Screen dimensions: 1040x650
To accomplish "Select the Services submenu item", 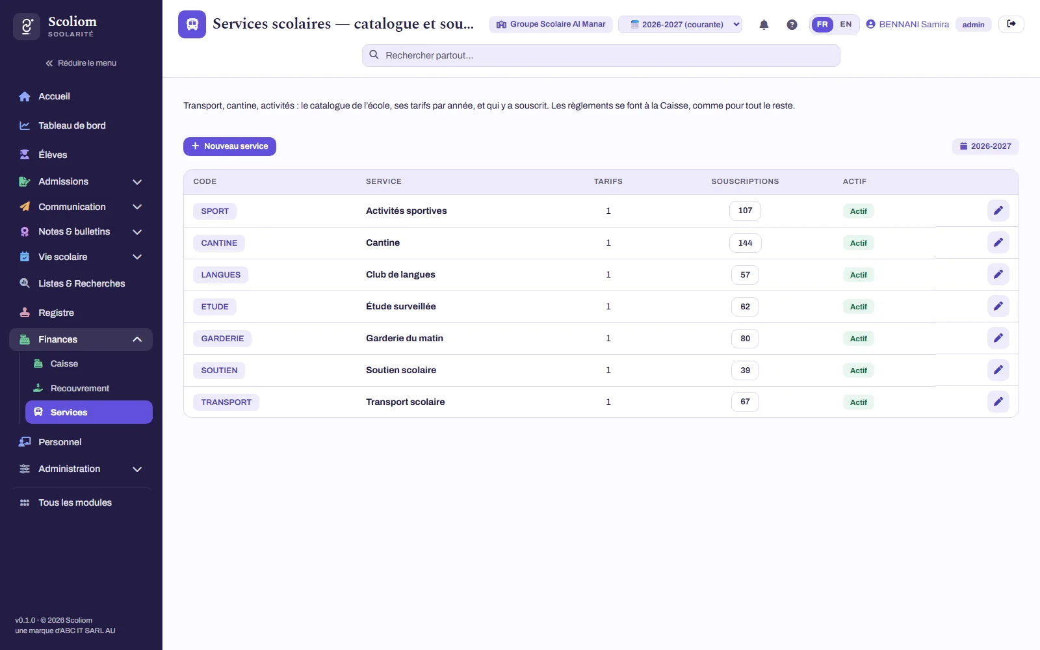I will pyautogui.click(x=89, y=412).
